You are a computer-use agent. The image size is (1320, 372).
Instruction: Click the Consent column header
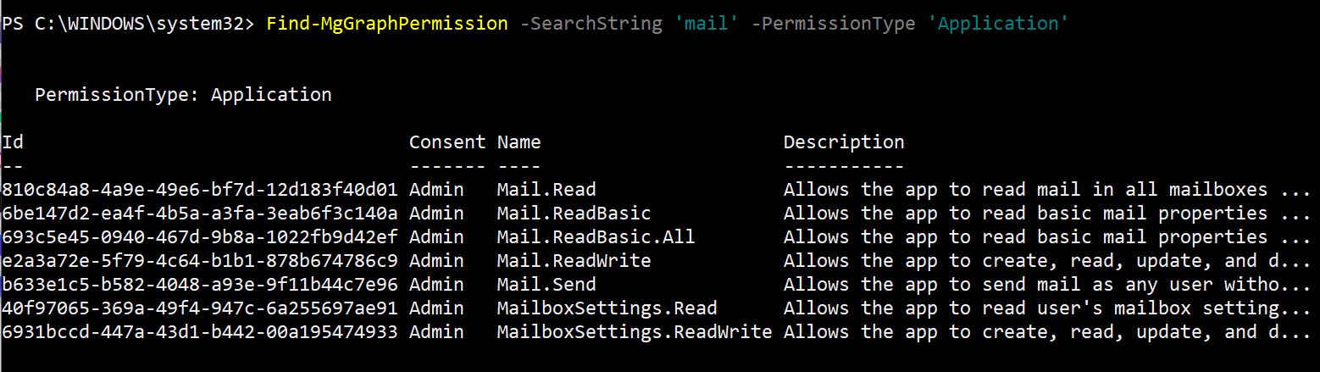447,142
